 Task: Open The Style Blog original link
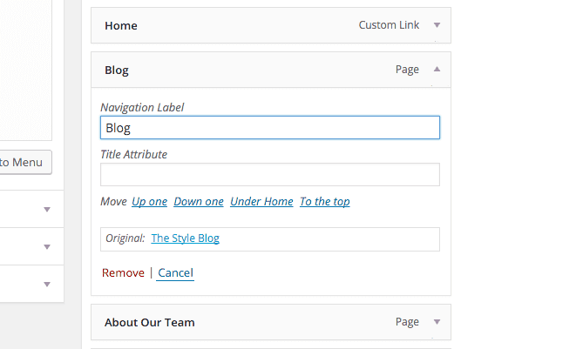[x=185, y=238]
